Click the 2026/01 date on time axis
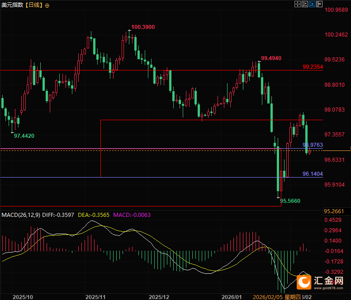Viewport: 351px width, 300px height. [232, 297]
